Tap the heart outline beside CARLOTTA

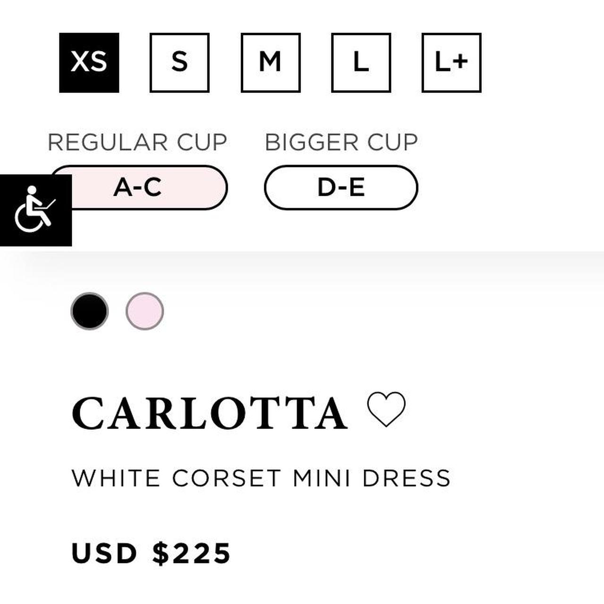click(386, 409)
